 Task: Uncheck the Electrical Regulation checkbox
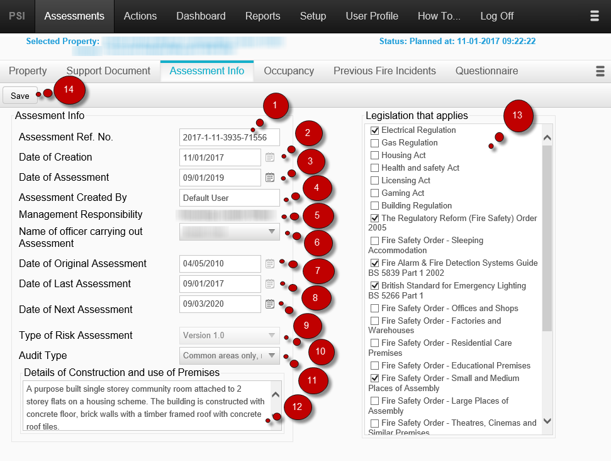(374, 130)
